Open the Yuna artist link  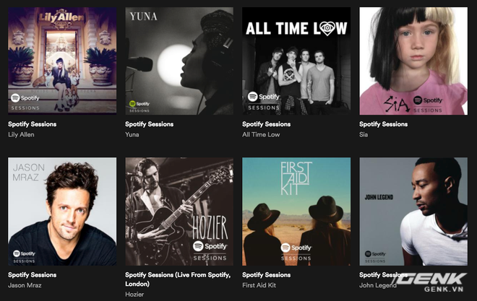[132, 134]
